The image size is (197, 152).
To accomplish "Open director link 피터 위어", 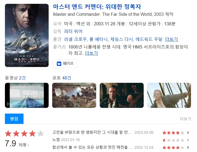I will tap(73, 31).
